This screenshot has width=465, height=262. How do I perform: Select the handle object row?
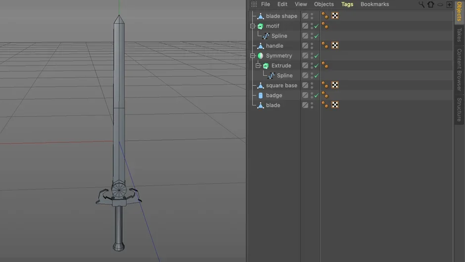pyautogui.click(x=351, y=46)
